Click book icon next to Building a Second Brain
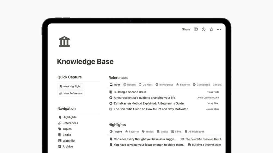Image resolution: width=273 pixels, height=153 pixels. pos(111,92)
